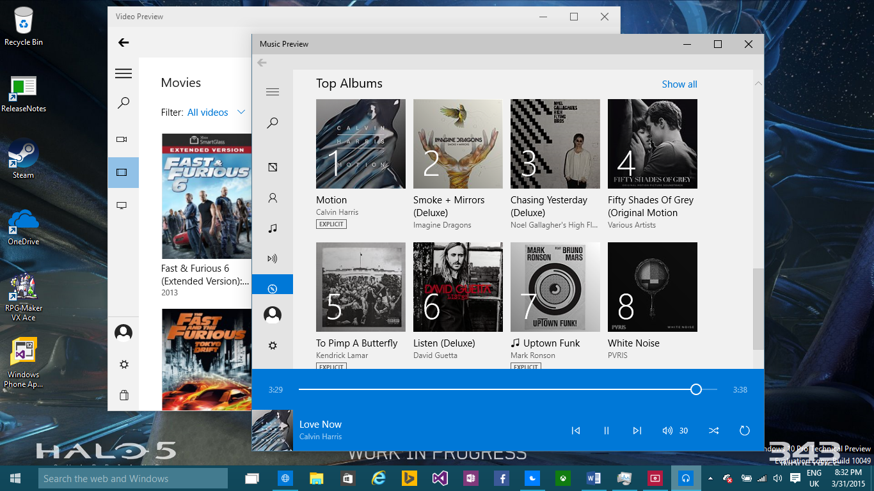Toggle repeat playback
The image size is (874, 491).
click(745, 431)
